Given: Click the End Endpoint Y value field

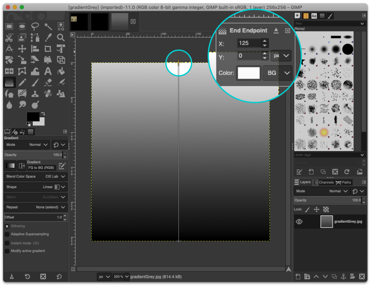Looking at the screenshot, I should point(249,56).
